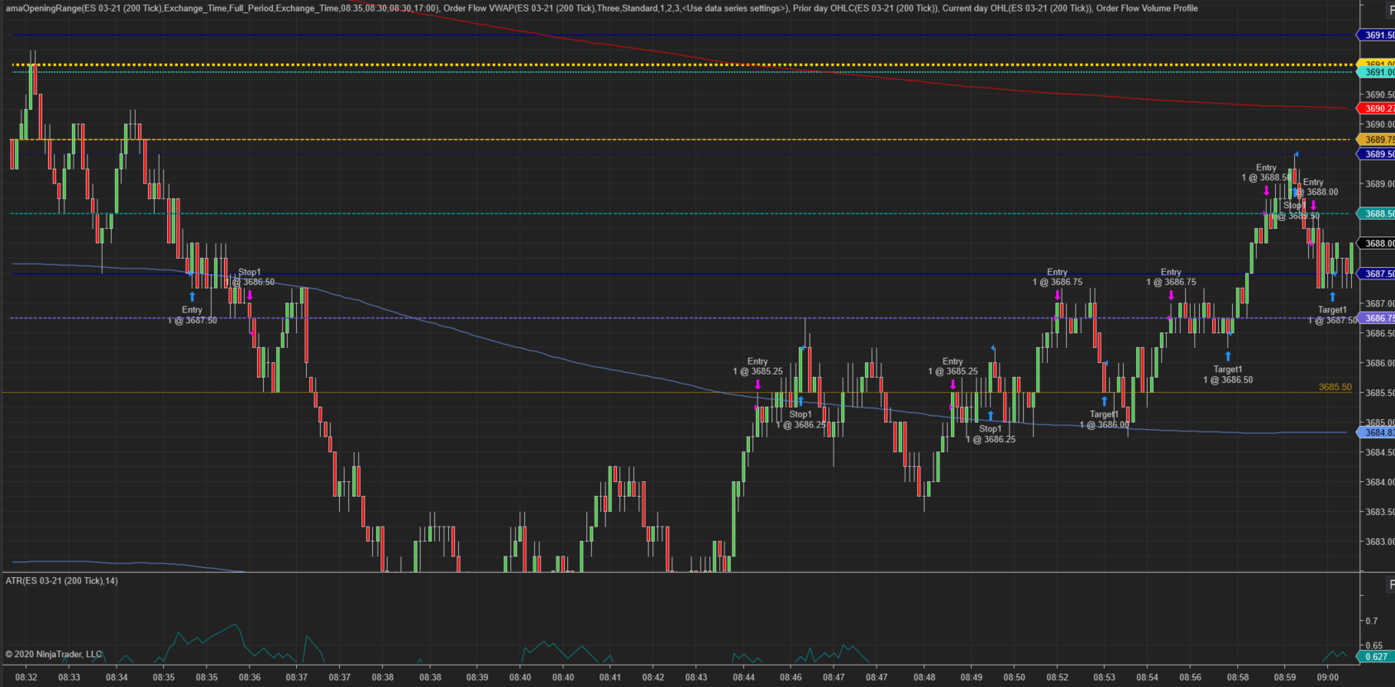The height and width of the screenshot is (687, 1395).
Task: Select the 'Target1 1 @ 3686.00' trade label
Action: [1104, 420]
